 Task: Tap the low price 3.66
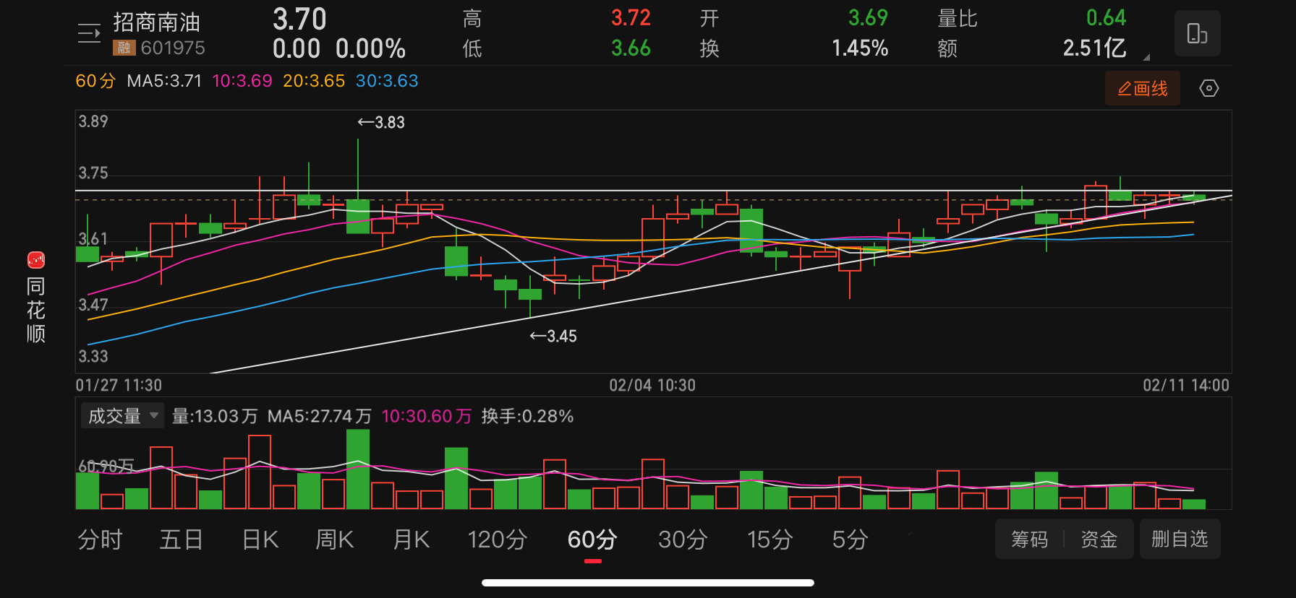pyautogui.click(x=631, y=48)
